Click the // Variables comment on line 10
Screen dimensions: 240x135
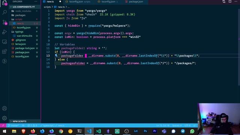click(x=64, y=44)
